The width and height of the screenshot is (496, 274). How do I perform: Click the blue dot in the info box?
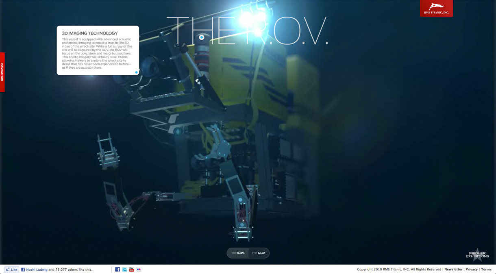(x=136, y=72)
